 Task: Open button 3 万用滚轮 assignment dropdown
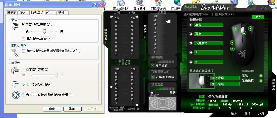click(x=208, y=43)
